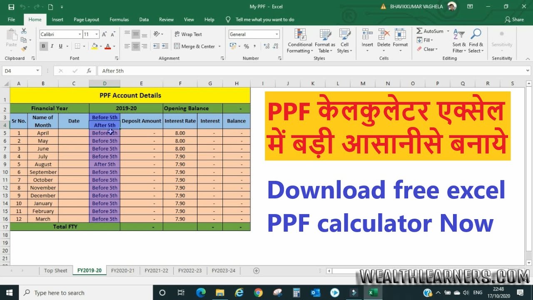Switch to the Formulas tab
The width and height of the screenshot is (533, 300).
pyautogui.click(x=119, y=20)
